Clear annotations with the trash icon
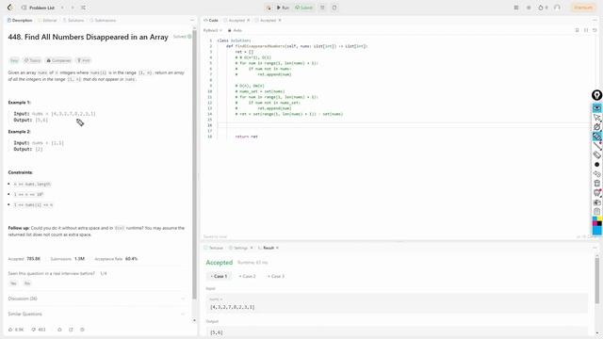Viewport: 603px width, 339px height. click(x=596, y=184)
